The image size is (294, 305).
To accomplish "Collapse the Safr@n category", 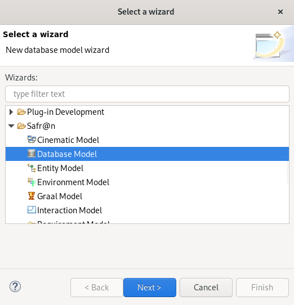I will (11, 126).
